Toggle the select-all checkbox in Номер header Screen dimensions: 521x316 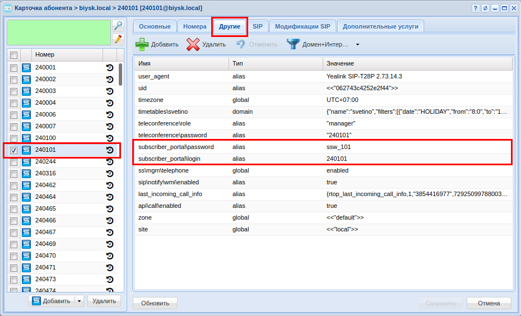coord(13,55)
